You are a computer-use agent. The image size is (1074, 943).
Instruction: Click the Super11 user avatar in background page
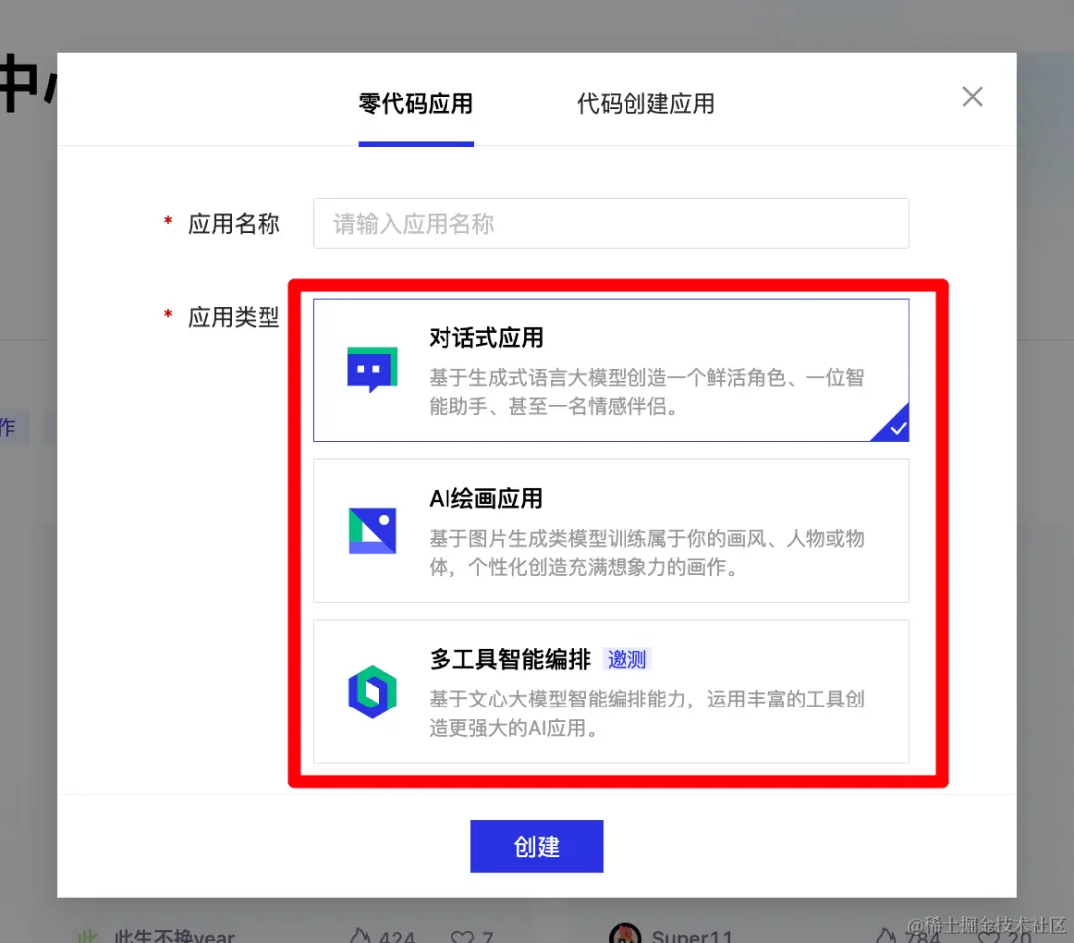pyautogui.click(x=625, y=933)
